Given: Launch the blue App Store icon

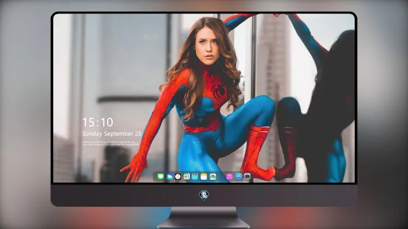Looking at the screenshot, I should tap(239, 176).
